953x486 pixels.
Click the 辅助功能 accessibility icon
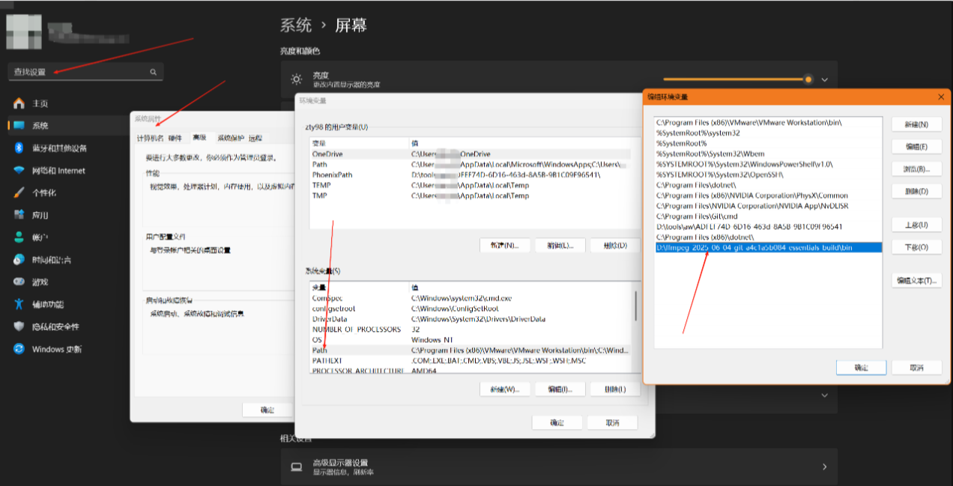pos(19,304)
